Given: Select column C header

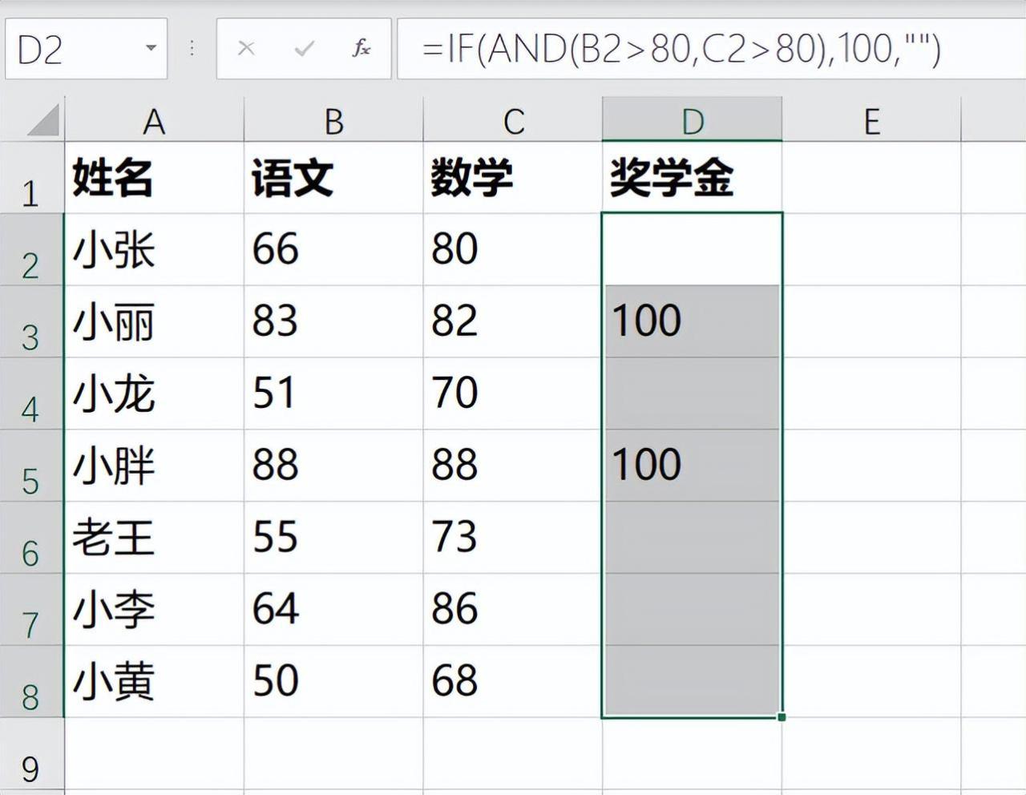Looking at the screenshot, I should tap(513, 121).
